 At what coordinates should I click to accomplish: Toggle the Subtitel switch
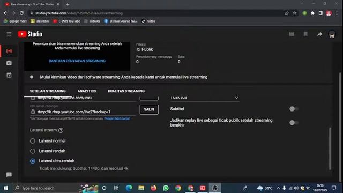294,109
